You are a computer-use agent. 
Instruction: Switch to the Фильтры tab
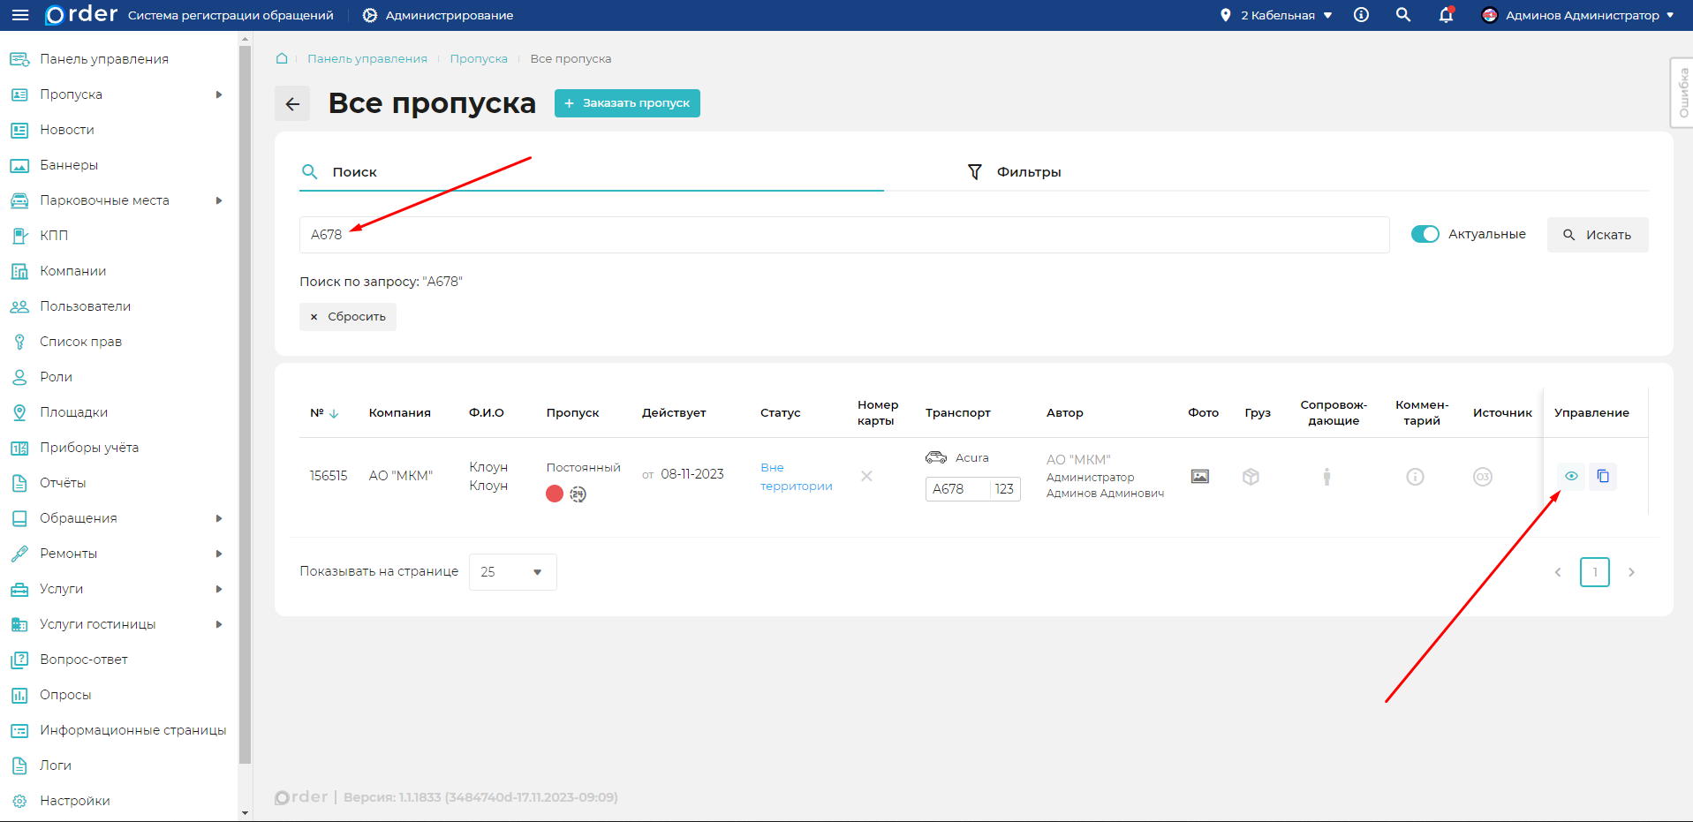[1015, 172]
